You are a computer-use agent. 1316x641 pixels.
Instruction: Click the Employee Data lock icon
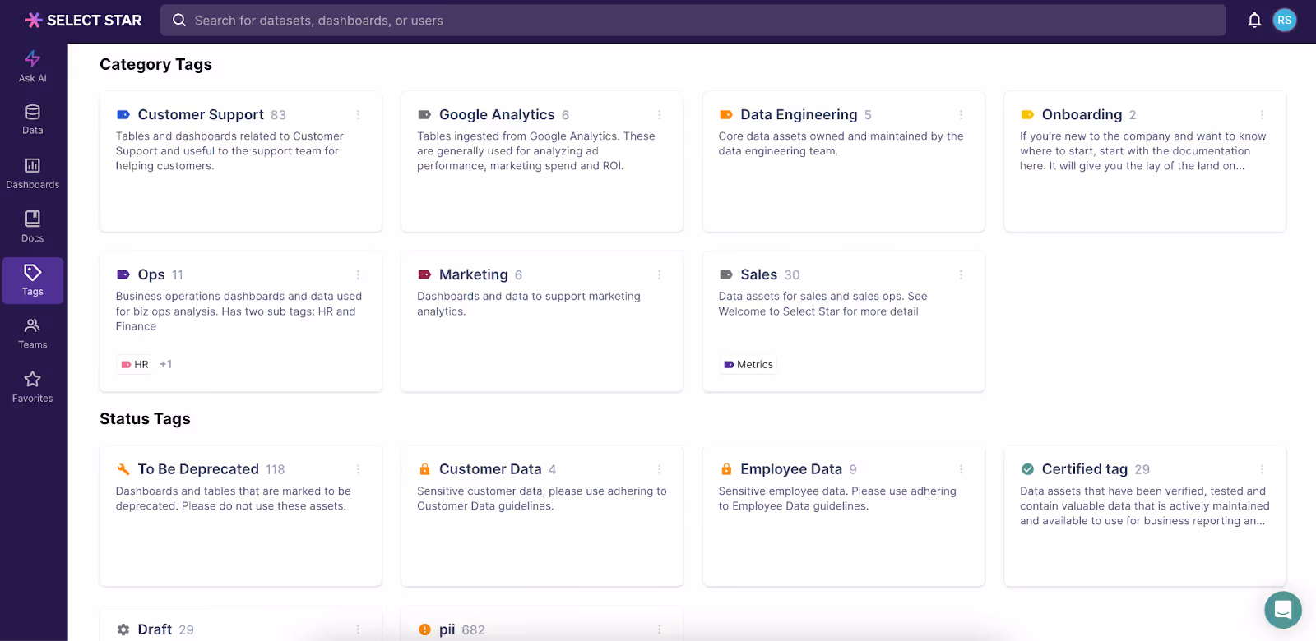(x=726, y=469)
